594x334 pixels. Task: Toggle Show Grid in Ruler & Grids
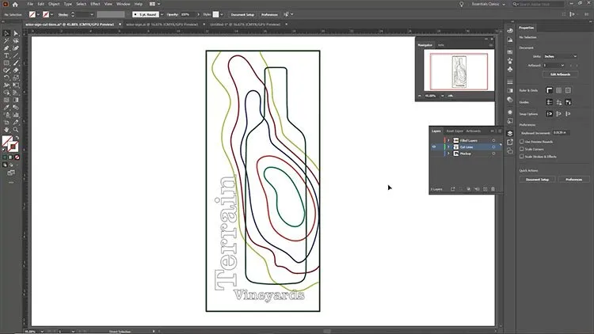(x=559, y=90)
